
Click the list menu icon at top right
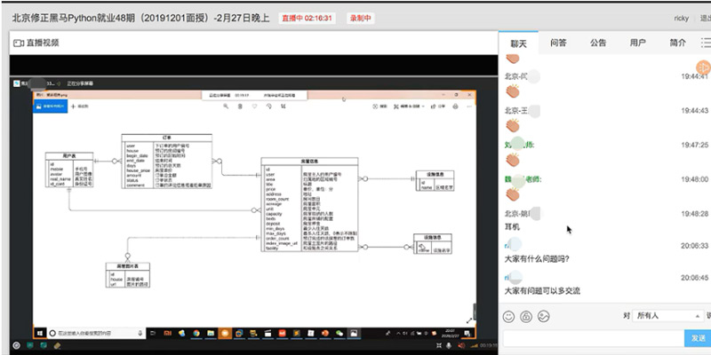pyautogui.click(x=706, y=42)
